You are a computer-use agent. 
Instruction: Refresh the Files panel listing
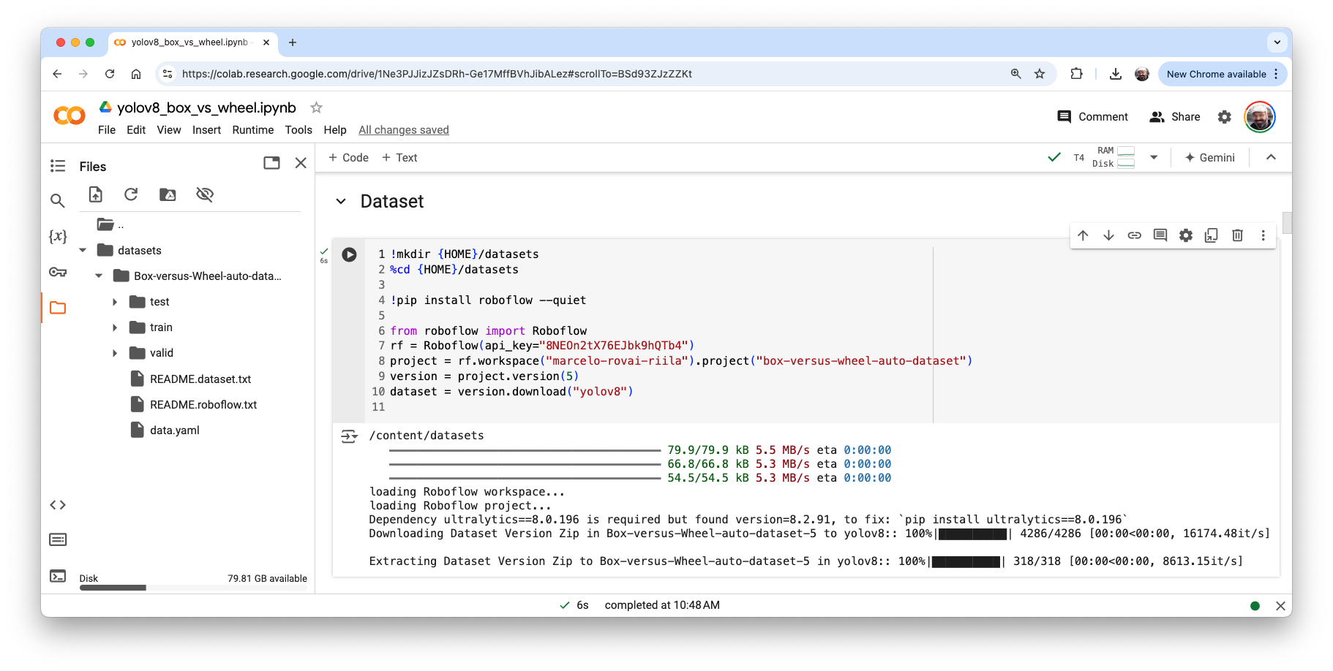[131, 194]
